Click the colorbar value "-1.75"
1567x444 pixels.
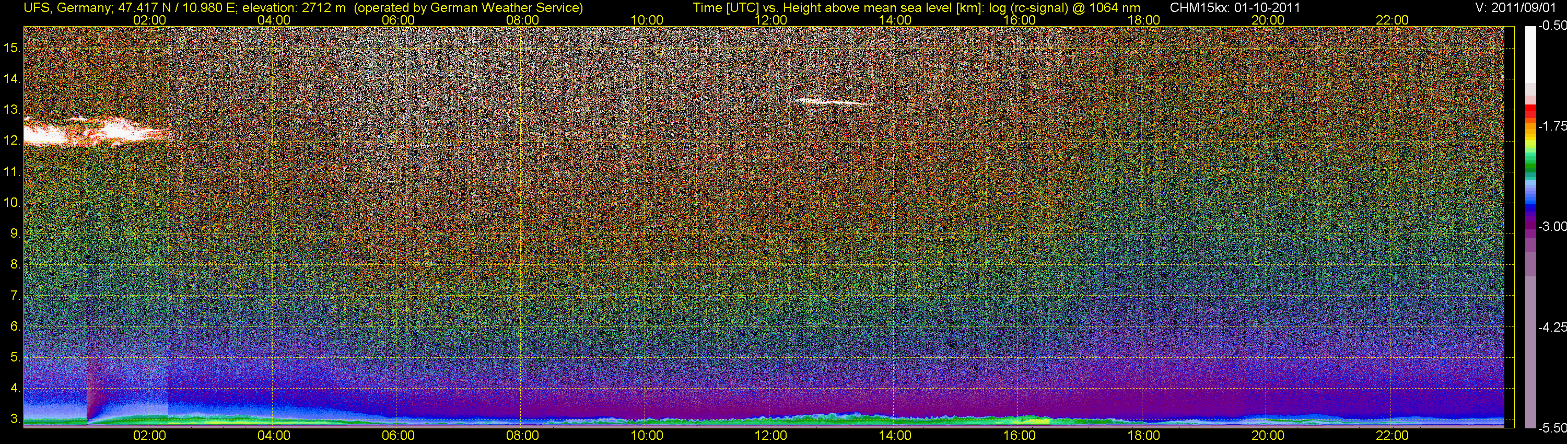(1552, 126)
